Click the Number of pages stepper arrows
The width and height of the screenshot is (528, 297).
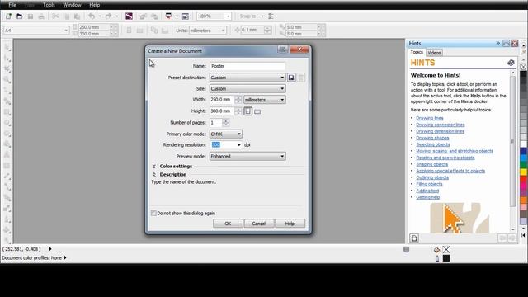226,123
